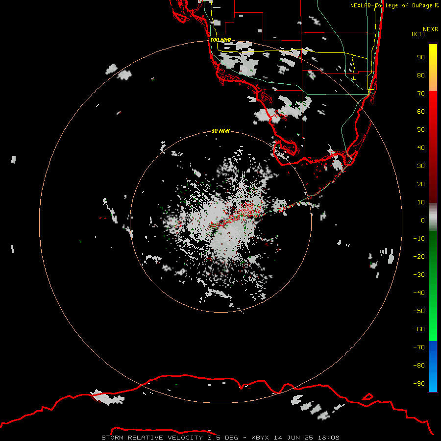Click the 60 value on the velocity scale
The width and height of the screenshot is (441, 441).
pyautogui.click(x=421, y=111)
